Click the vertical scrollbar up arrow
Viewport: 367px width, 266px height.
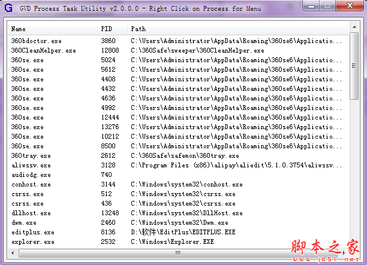click(354, 27)
